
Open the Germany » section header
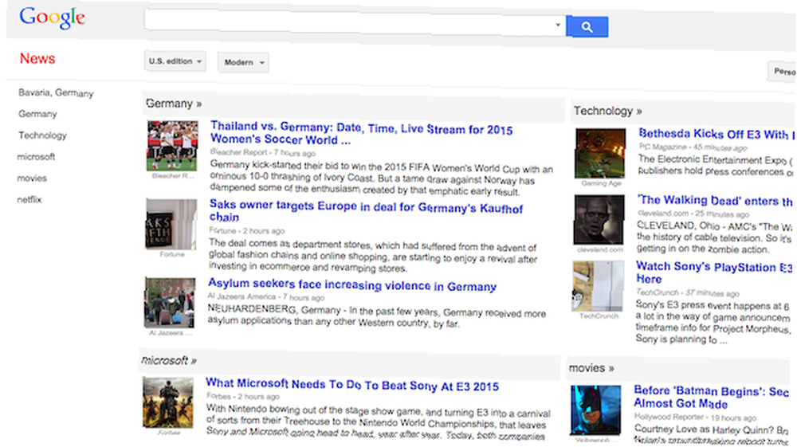(174, 104)
